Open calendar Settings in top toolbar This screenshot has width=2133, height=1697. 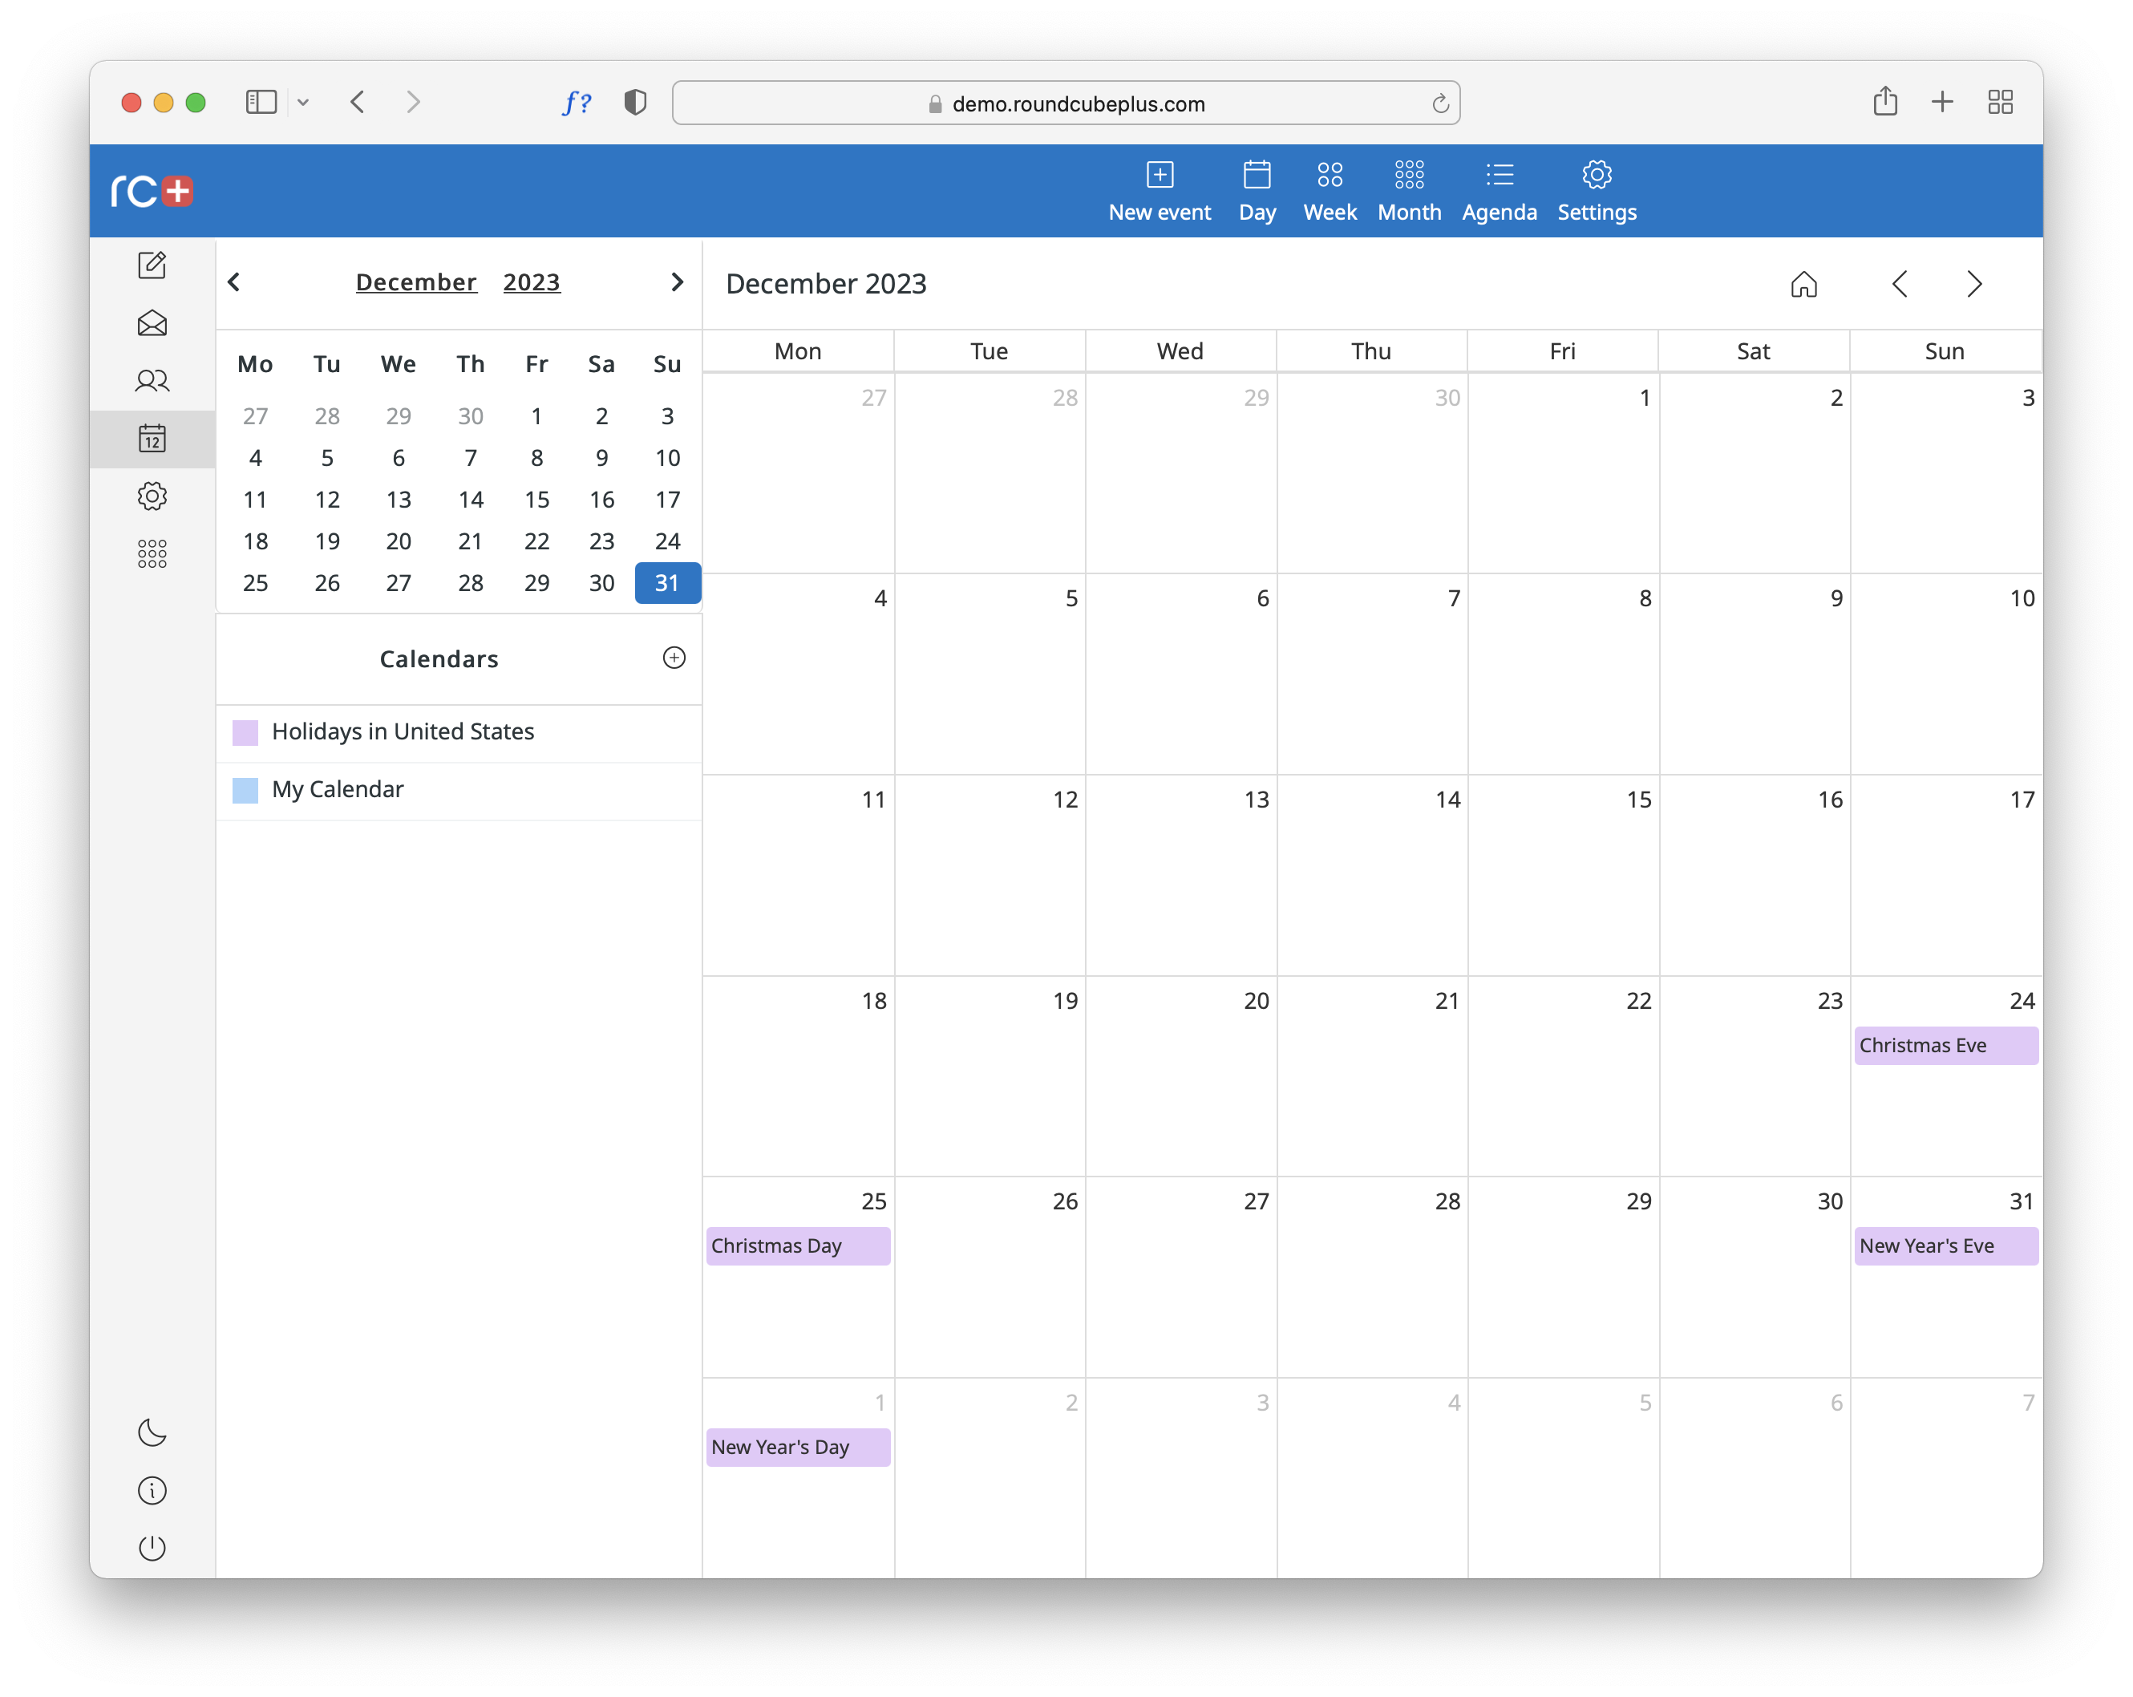[1596, 191]
